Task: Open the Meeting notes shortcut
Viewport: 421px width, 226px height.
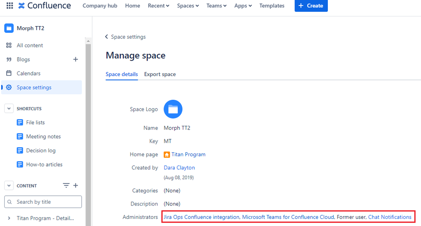Action: (43, 136)
